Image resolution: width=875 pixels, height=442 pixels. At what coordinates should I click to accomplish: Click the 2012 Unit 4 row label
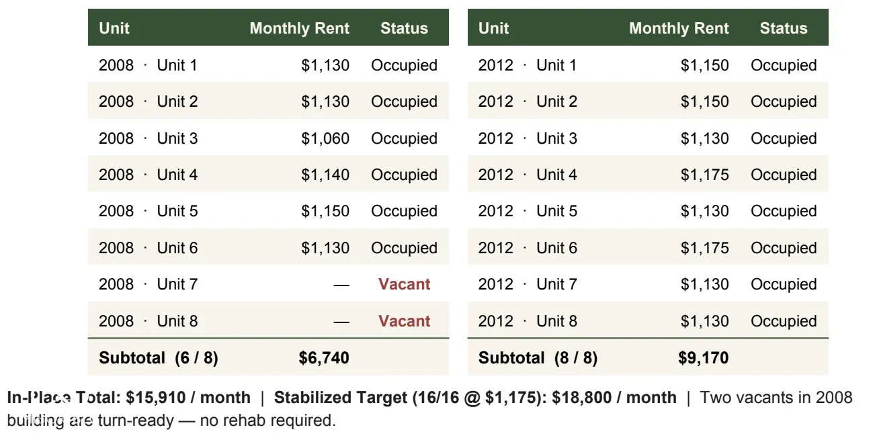point(528,175)
